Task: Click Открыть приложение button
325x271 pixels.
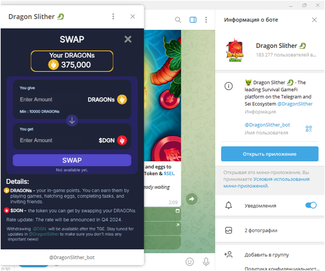Action: coord(270,154)
